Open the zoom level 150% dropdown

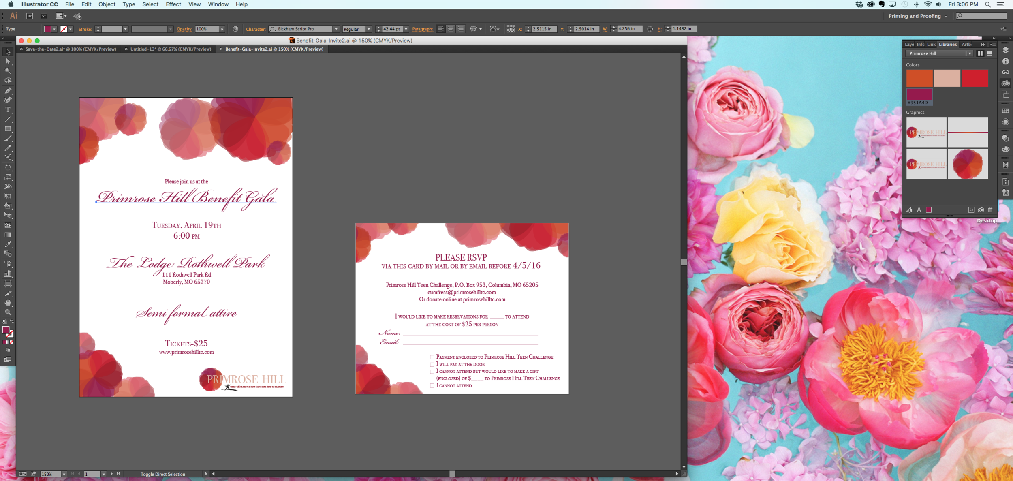pos(64,474)
